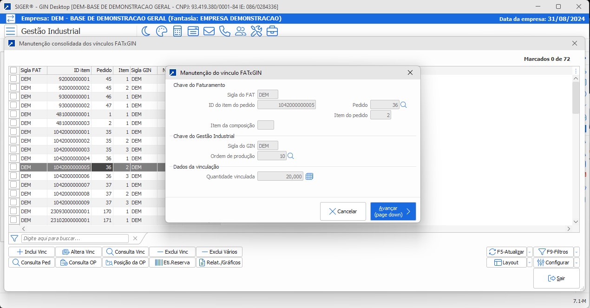Viewport: 590px width, 308px height.
Task: Click the Cancelar button in the dialog
Action: [x=343, y=211]
